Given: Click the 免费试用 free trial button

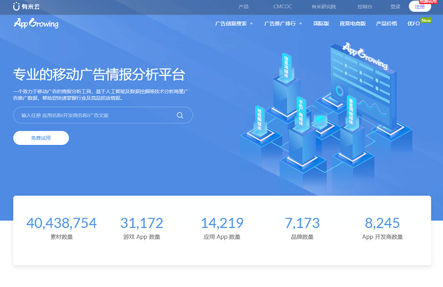Looking at the screenshot, I should coord(41,138).
